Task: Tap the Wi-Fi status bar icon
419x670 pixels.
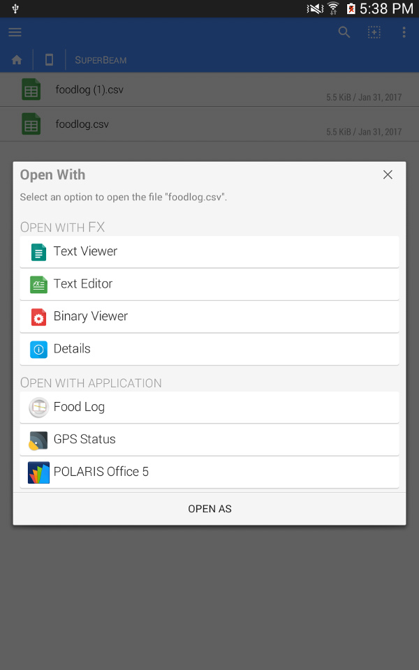Action: click(332, 8)
